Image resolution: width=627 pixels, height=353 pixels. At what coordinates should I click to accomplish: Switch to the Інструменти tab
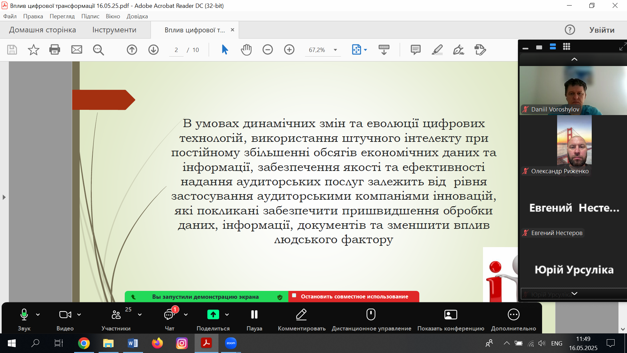114,30
